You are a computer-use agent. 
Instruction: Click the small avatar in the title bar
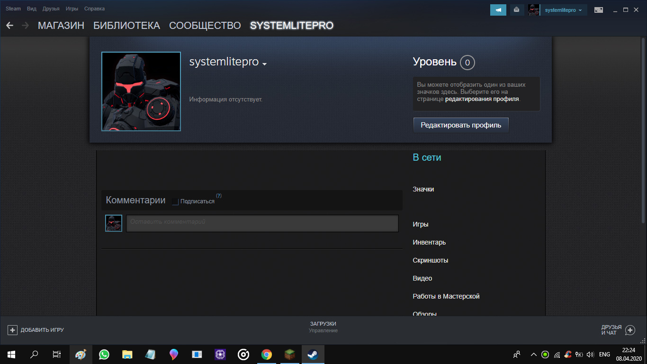534,9
